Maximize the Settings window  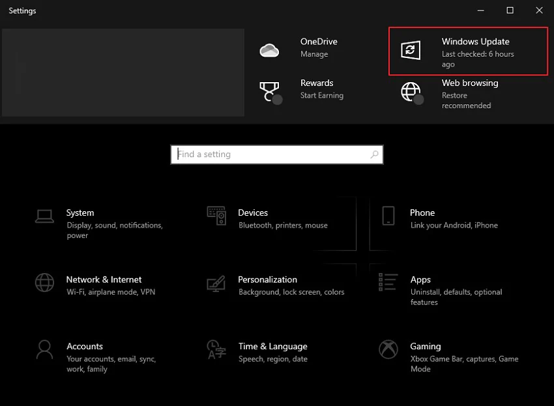(x=510, y=10)
